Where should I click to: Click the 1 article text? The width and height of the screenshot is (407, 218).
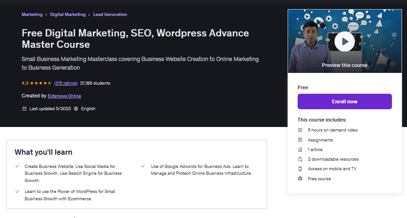point(315,150)
